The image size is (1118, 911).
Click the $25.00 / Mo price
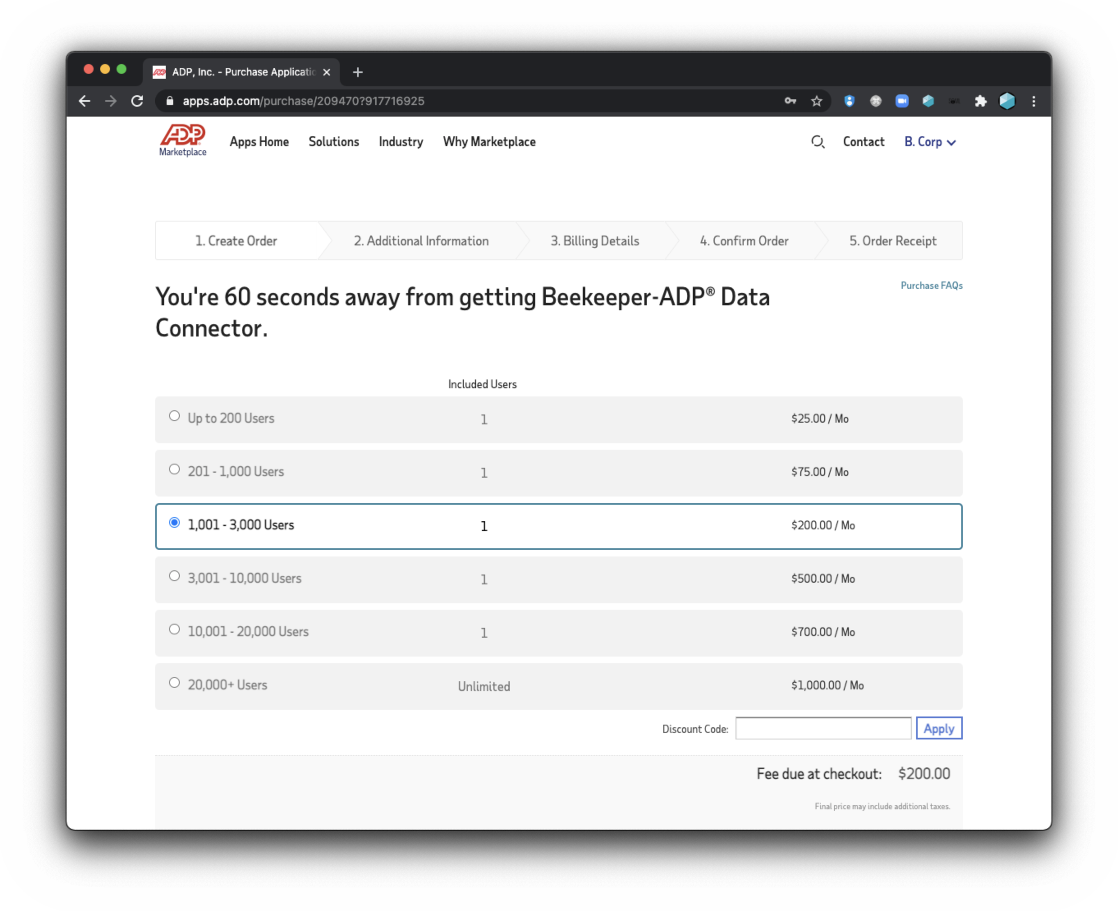click(820, 419)
